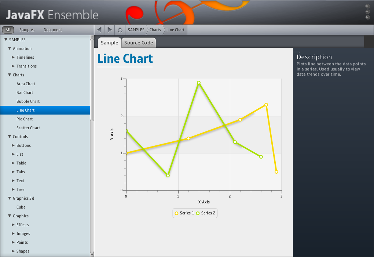This screenshot has width=374, height=257.
Task: Go back with the left arrow button
Action: click(99, 30)
